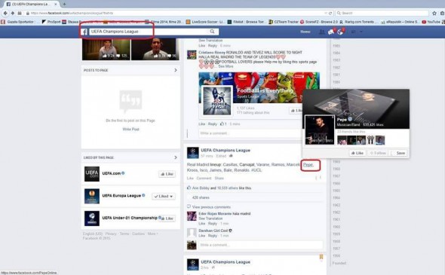Click Write a comment box under lineup post
Screen dimensions: 445x275
(261, 245)
